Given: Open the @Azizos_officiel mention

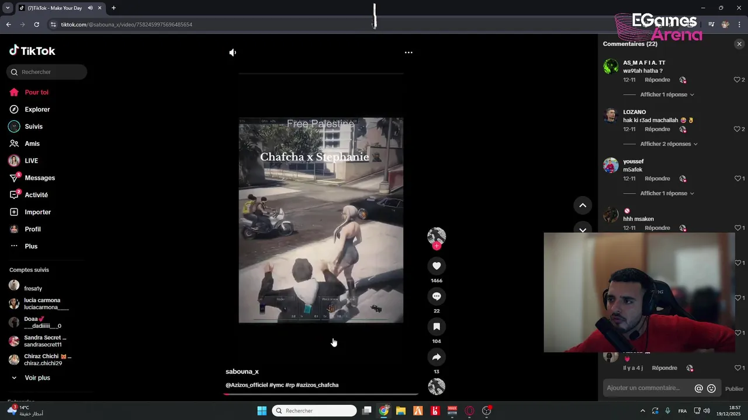Looking at the screenshot, I should (247, 385).
